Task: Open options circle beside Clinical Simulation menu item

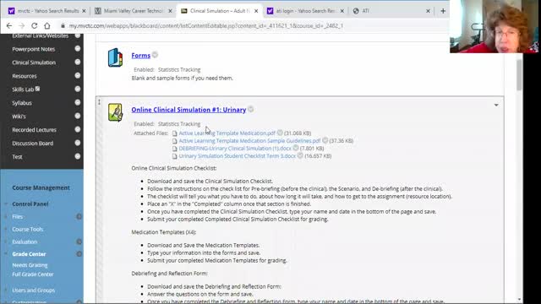Action: (x=78, y=62)
